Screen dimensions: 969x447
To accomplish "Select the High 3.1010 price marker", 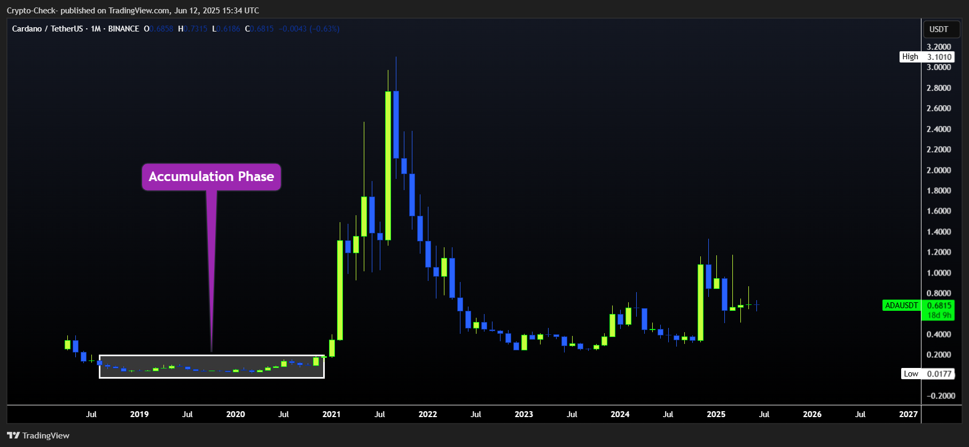I will coord(927,57).
